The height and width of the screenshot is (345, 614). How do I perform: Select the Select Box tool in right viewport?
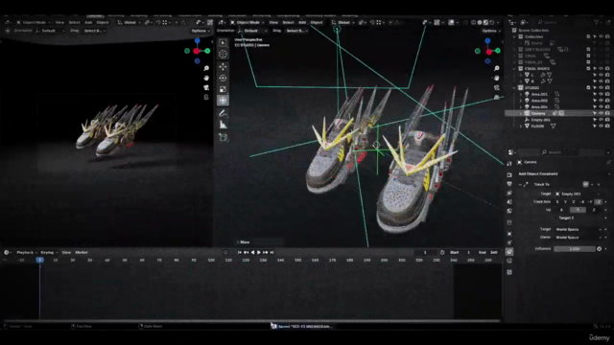tap(223, 42)
